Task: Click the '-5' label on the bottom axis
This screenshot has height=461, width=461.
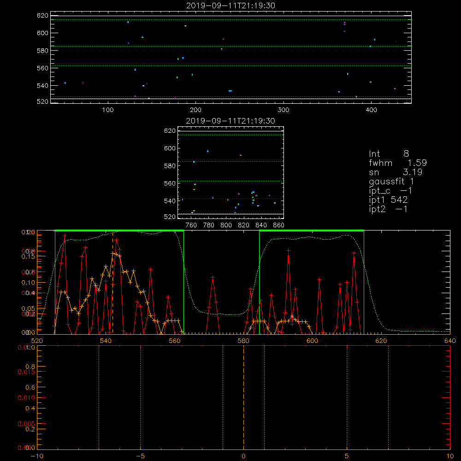Action: coord(141,456)
